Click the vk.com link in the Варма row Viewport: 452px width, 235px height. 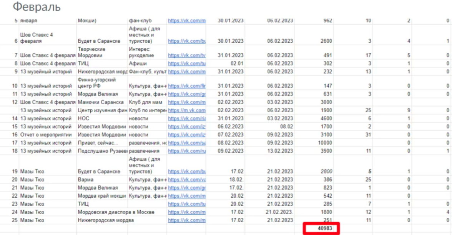187,180
